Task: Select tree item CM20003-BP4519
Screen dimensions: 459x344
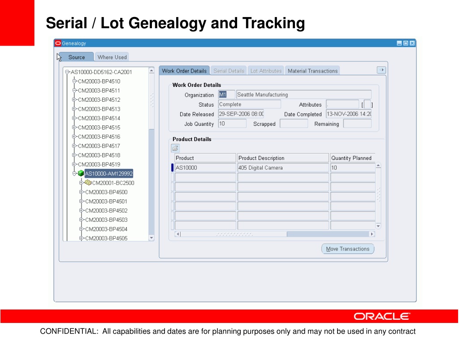Action: (99, 164)
